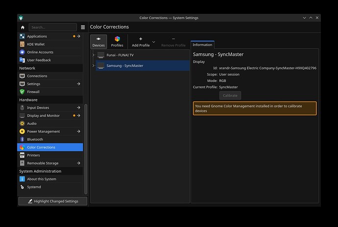Click into the Search field
The width and height of the screenshot is (338, 227).
click(53, 27)
